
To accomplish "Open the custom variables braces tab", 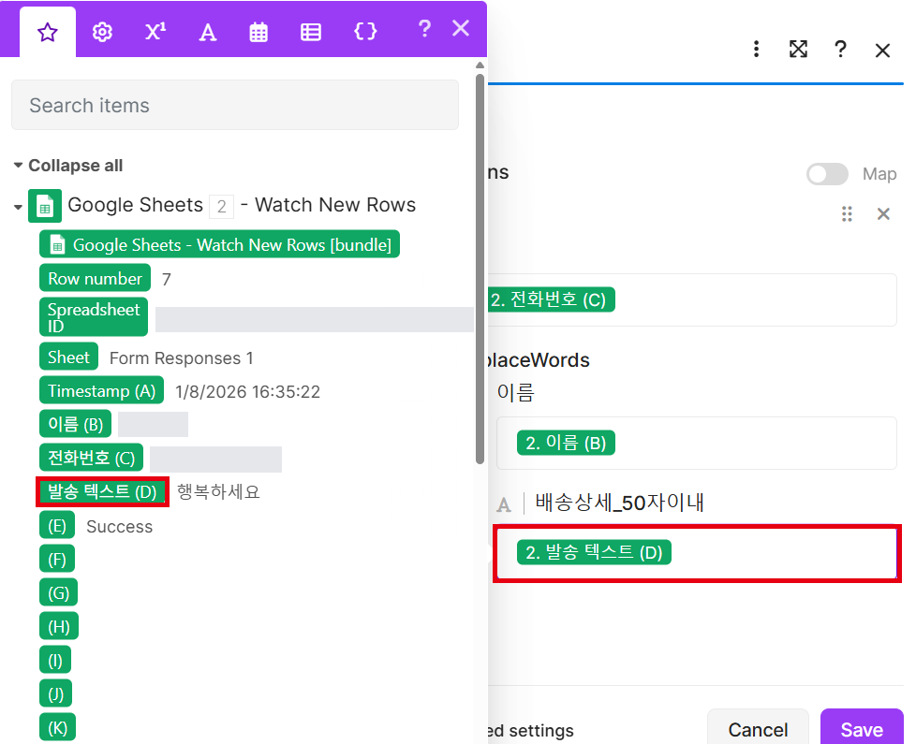I will point(365,32).
